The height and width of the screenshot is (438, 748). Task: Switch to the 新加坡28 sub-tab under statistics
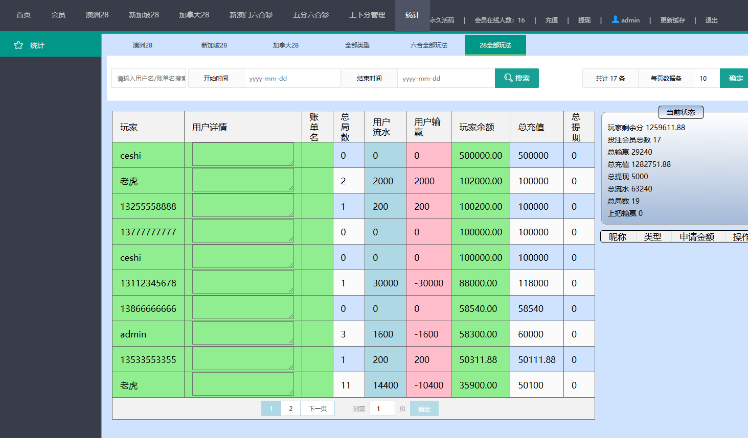(x=214, y=45)
